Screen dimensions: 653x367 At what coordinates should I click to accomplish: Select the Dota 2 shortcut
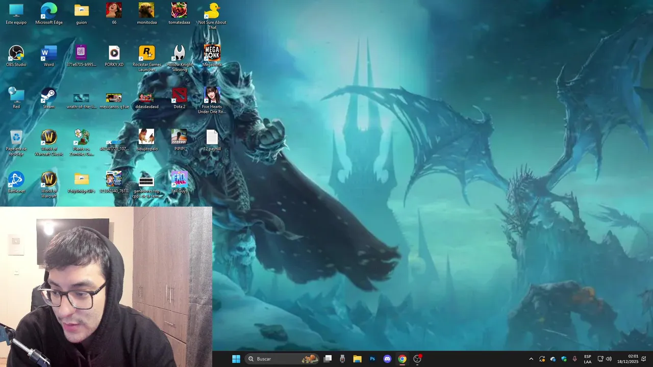tap(180, 98)
